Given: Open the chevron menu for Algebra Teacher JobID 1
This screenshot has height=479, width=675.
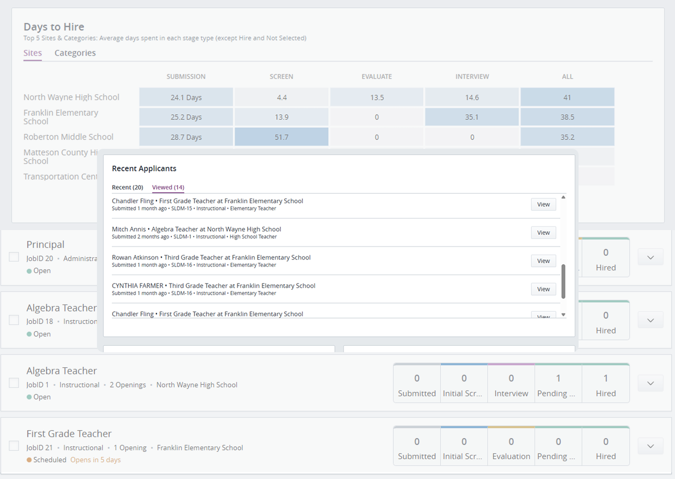Looking at the screenshot, I should click(650, 383).
